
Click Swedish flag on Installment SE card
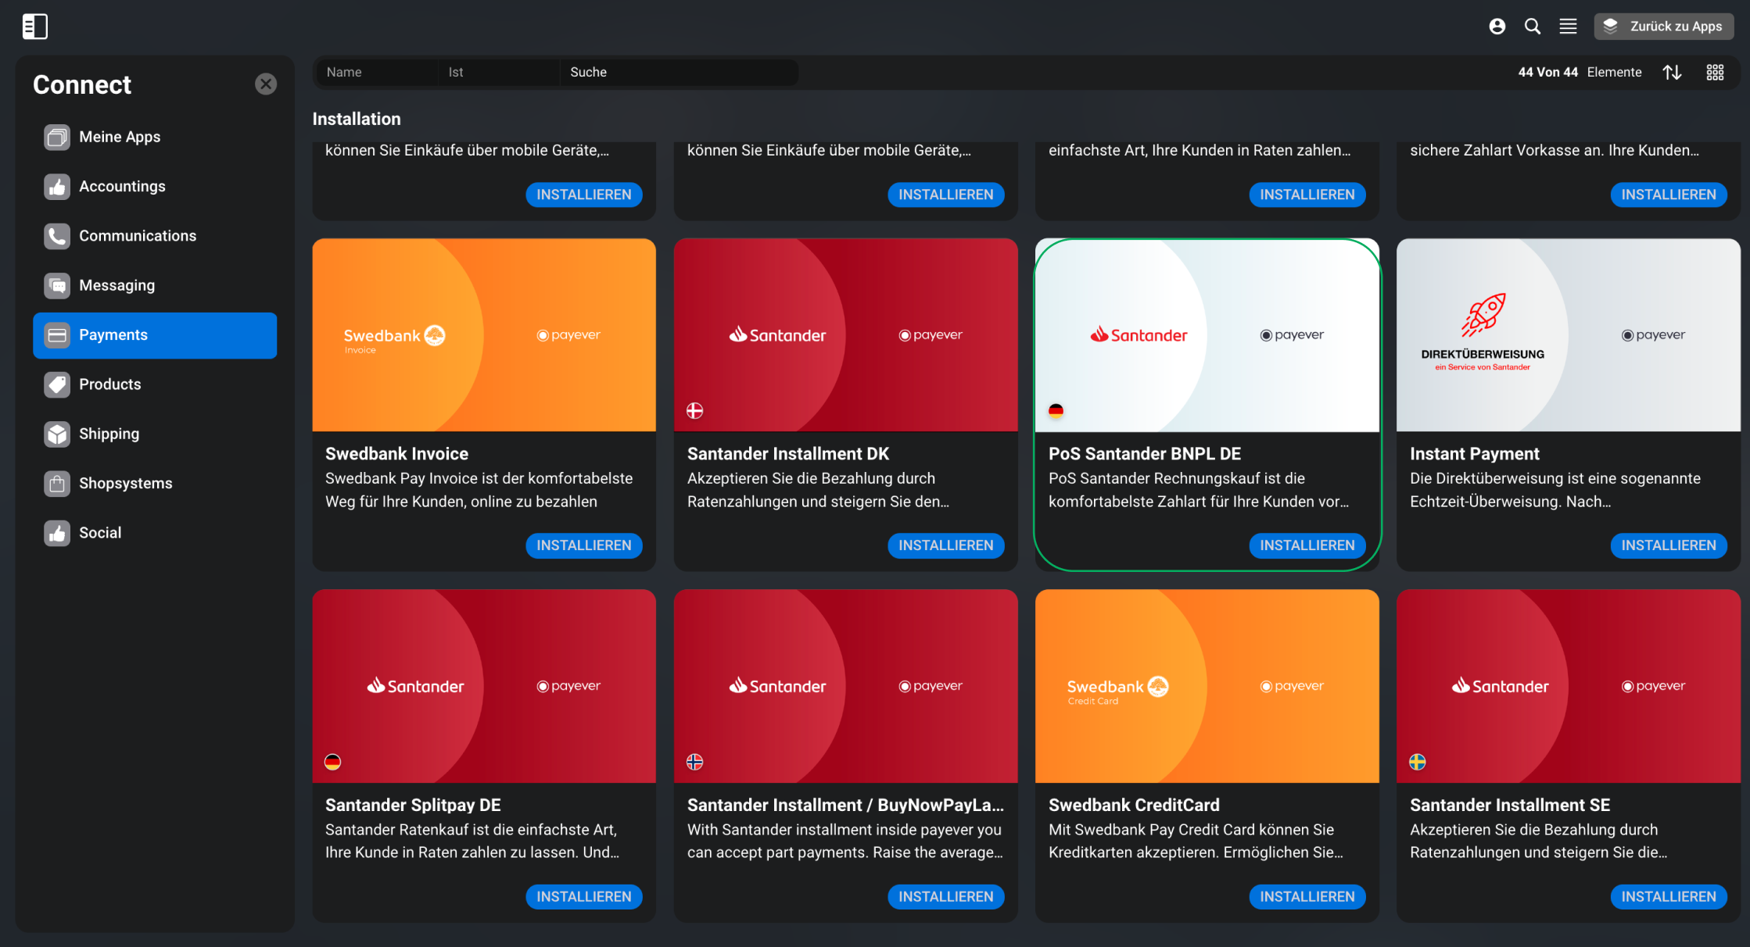coord(1417,762)
